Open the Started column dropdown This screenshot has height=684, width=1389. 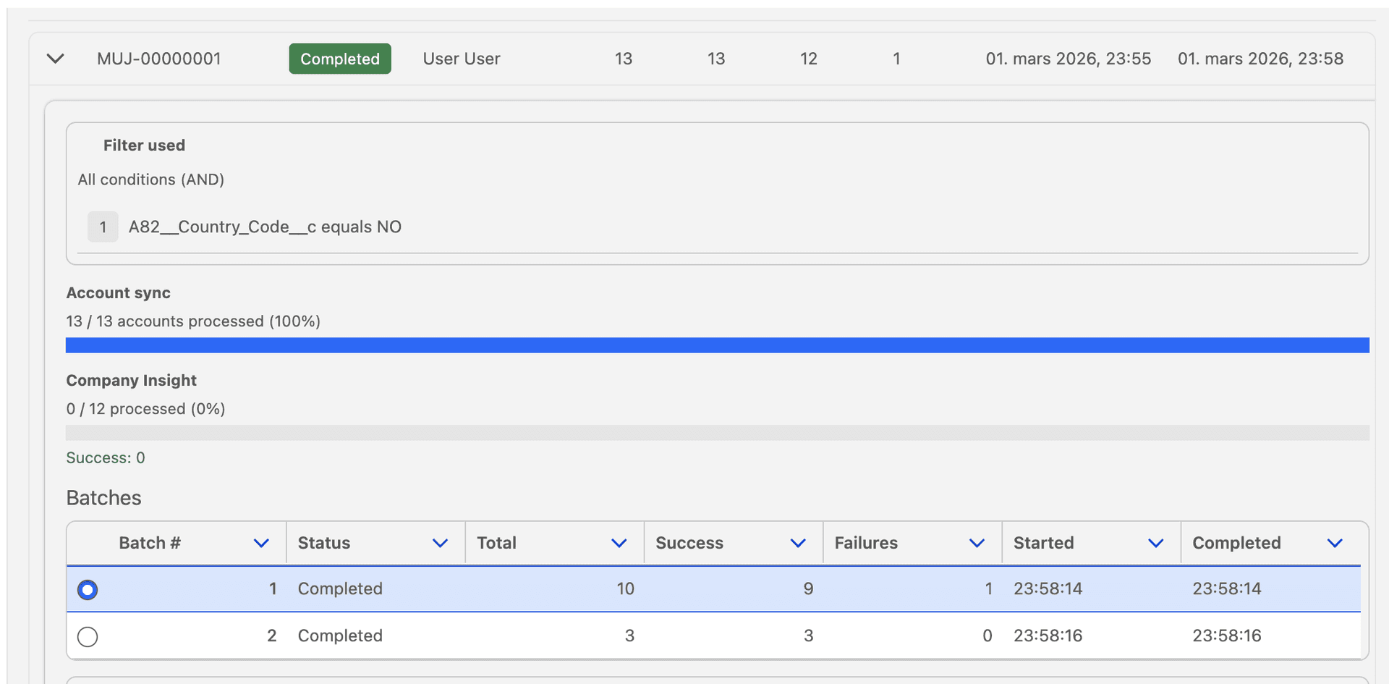pyautogui.click(x=1156, y=543)
